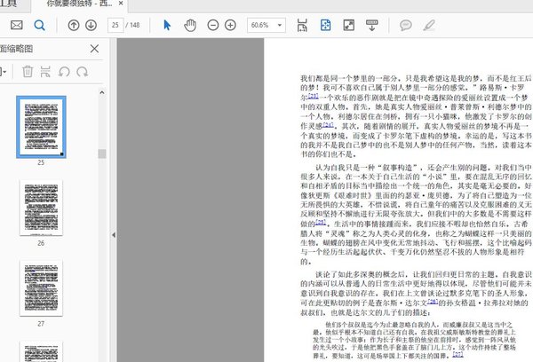Delete page using thumbnail panel trash icon
Viewport: 533px width, 362px height.
click(28, 72)
